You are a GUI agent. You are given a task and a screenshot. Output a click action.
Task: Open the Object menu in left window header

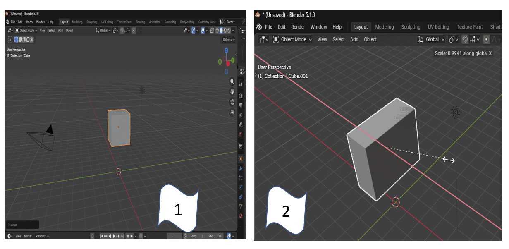pyautogui.click(x=69, y=30)
